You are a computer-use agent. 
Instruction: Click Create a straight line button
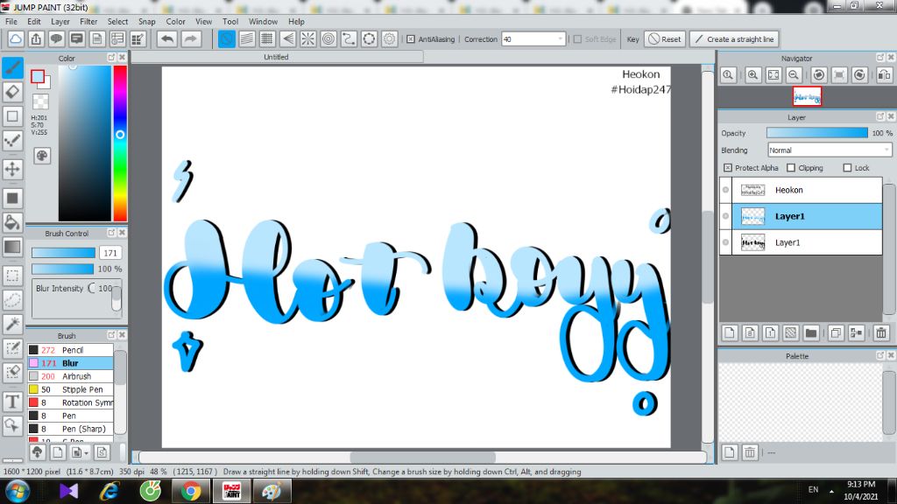(735, 38)
